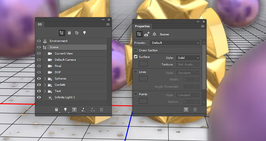Click Render button in 3D panel footer

(74, 110)
